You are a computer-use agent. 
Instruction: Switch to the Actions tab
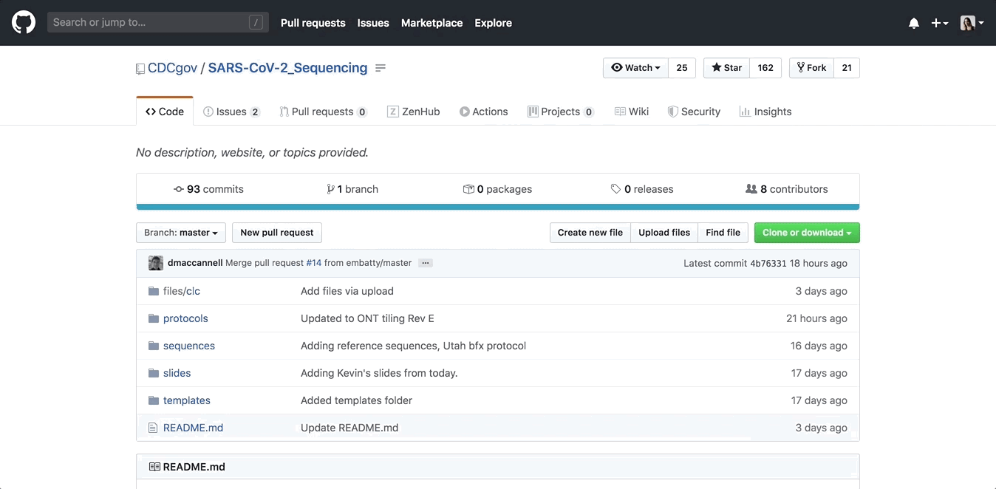[x=483, y=112]
